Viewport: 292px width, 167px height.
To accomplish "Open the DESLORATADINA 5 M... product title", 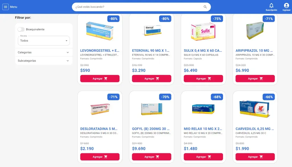I will [99, 129].
